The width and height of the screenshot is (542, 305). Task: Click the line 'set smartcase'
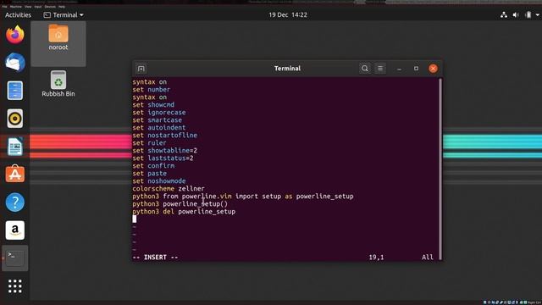click(x=158, y=120)
